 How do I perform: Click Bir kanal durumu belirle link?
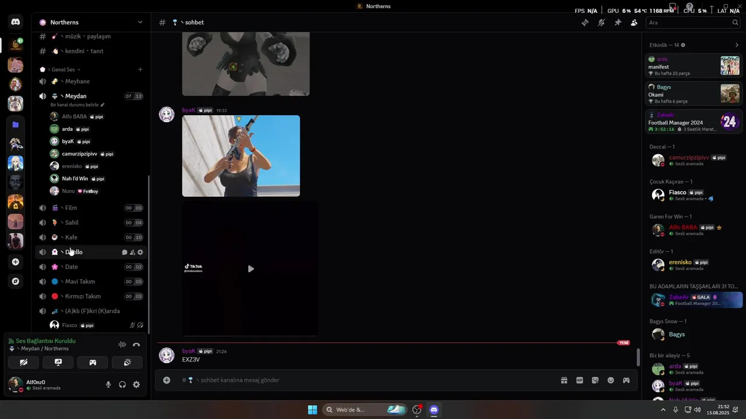pos(78,105)
